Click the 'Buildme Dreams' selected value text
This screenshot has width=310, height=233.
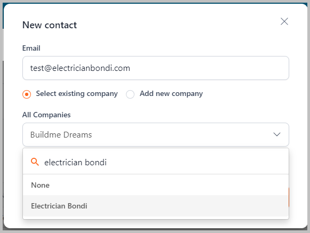click(x=61, y=134)
